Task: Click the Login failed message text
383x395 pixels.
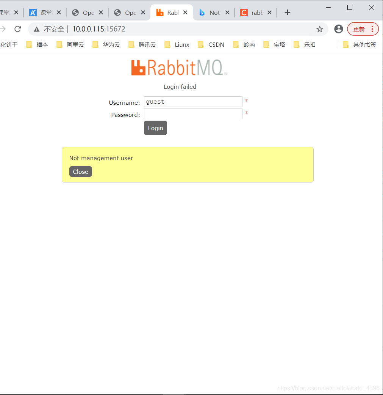Action: 180,87
